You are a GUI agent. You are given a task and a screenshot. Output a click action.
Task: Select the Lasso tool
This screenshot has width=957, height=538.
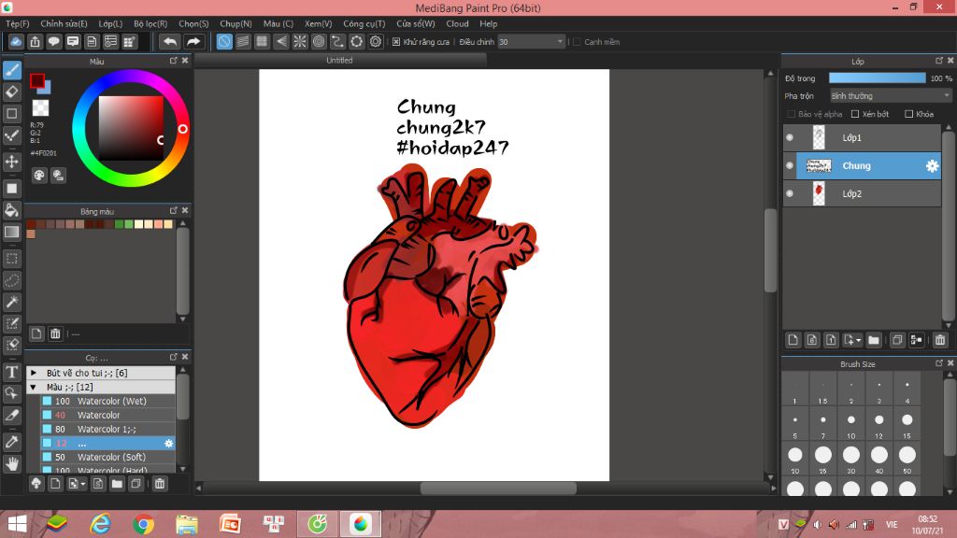11,280
